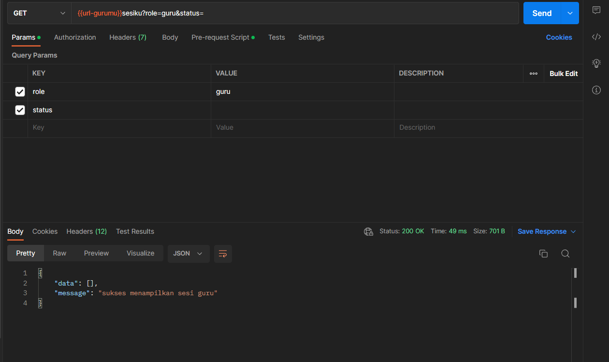Open the JSON format dropdown
609x362 pixels.
(188, 254)
